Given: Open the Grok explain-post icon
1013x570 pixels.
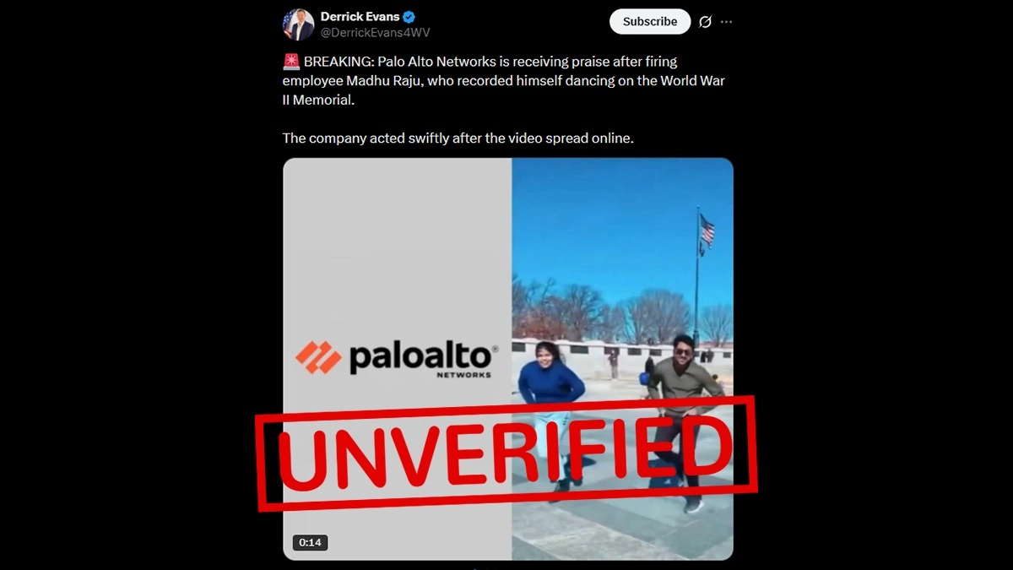Looking at the screenshot, I should click(x=705, y=22).
